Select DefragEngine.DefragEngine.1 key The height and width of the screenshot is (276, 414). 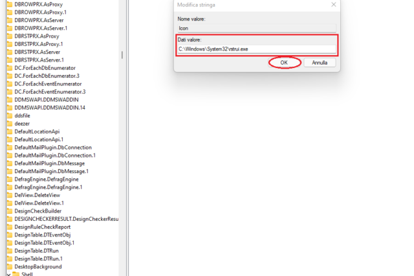click(49, 187)
